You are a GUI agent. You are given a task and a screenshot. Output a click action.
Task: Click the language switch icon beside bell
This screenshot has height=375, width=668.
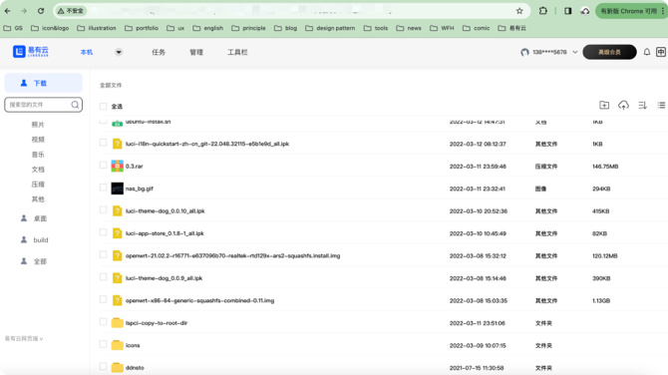tap(660, 52)
